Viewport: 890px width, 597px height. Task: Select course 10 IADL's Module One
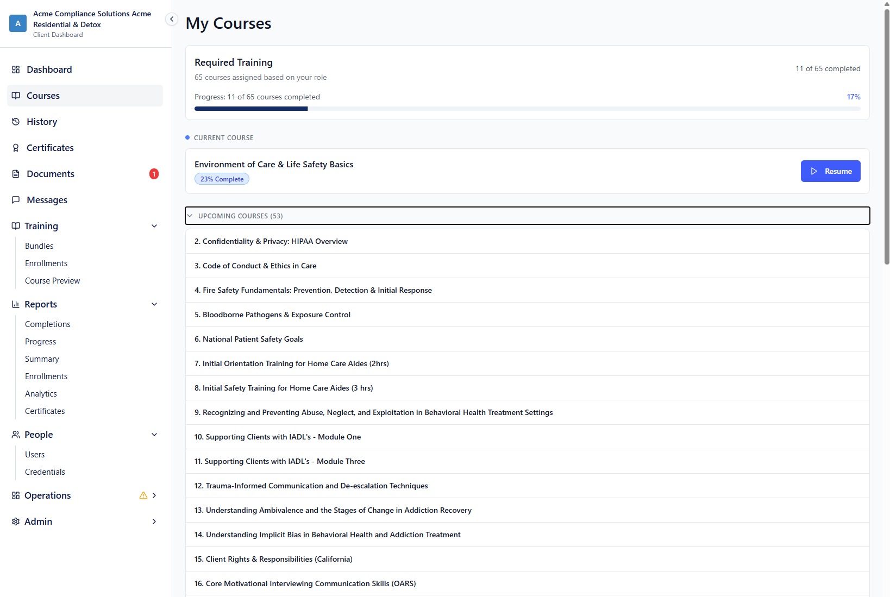click(527, 437)
